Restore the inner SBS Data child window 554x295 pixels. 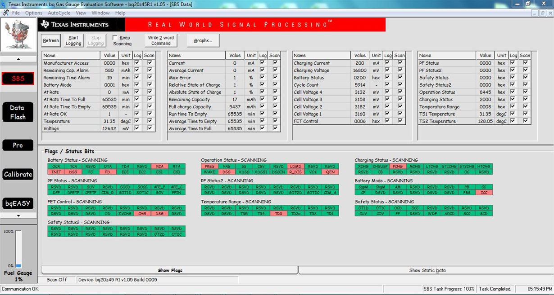[542, 13]
